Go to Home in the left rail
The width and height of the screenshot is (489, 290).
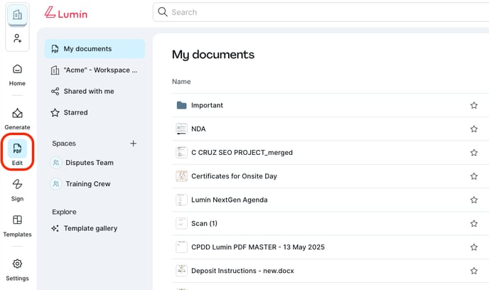[17, 75]
